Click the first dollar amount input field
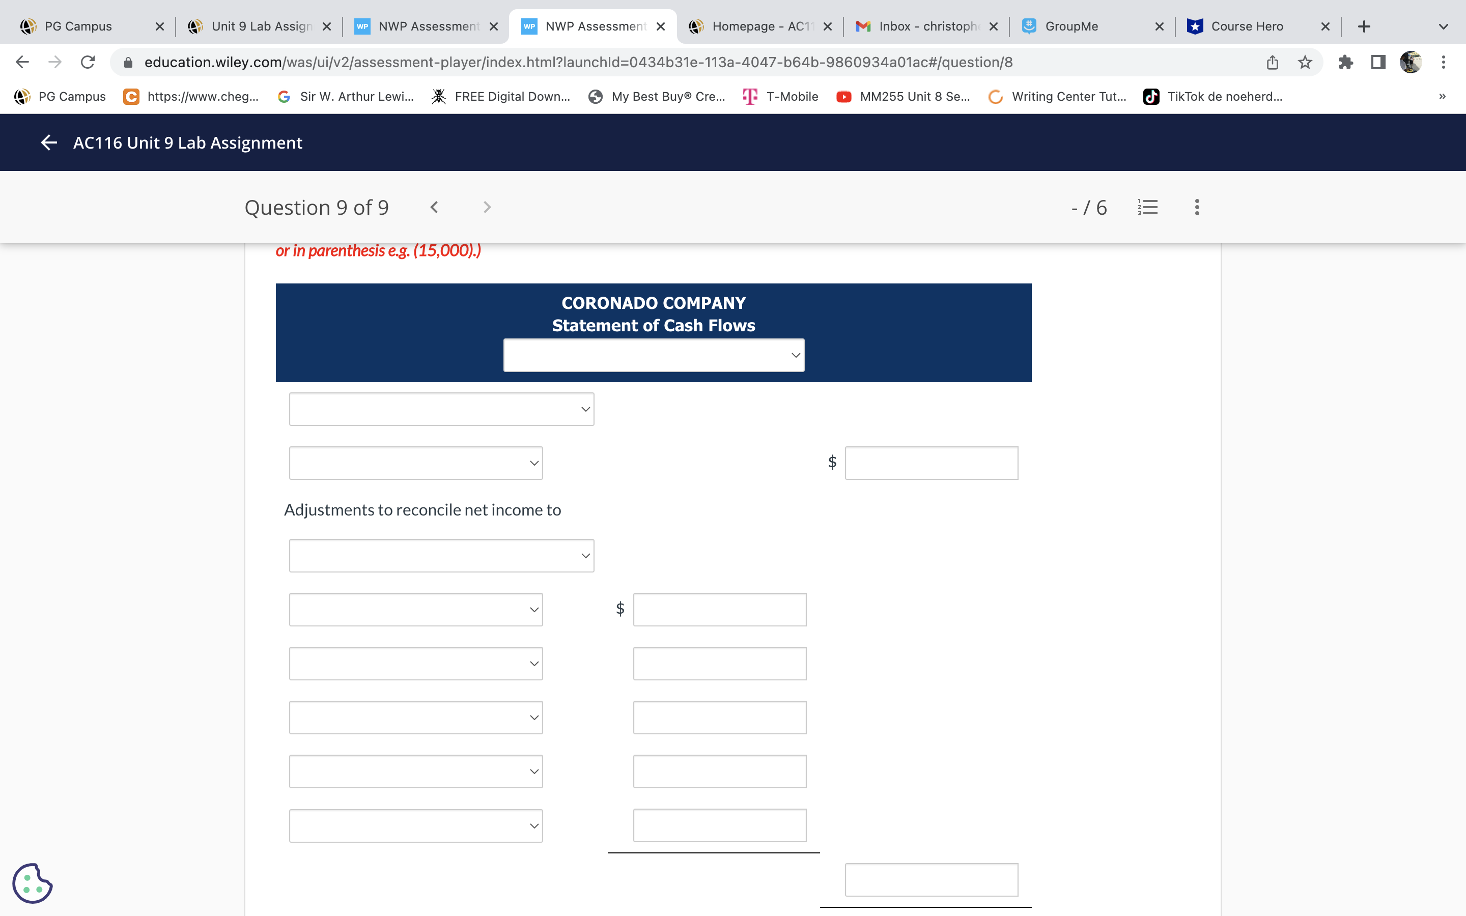This screenshot has width=1466, height=916. tap(931, 462)
